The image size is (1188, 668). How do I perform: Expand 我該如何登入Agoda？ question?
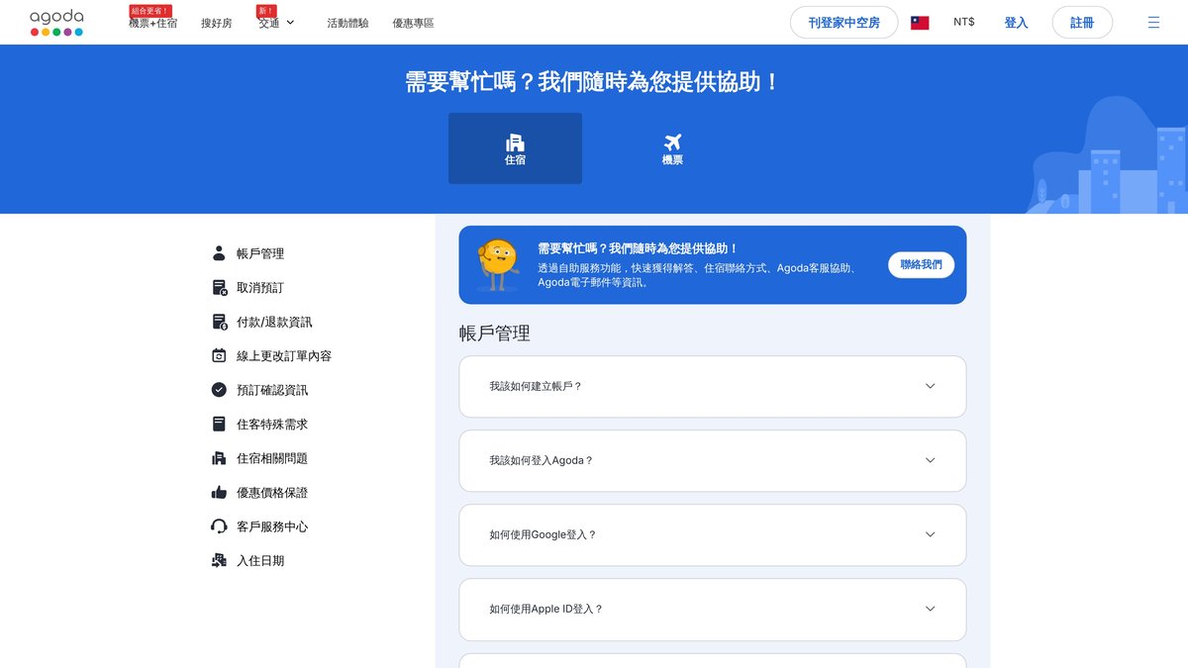(x=713, y=460)
